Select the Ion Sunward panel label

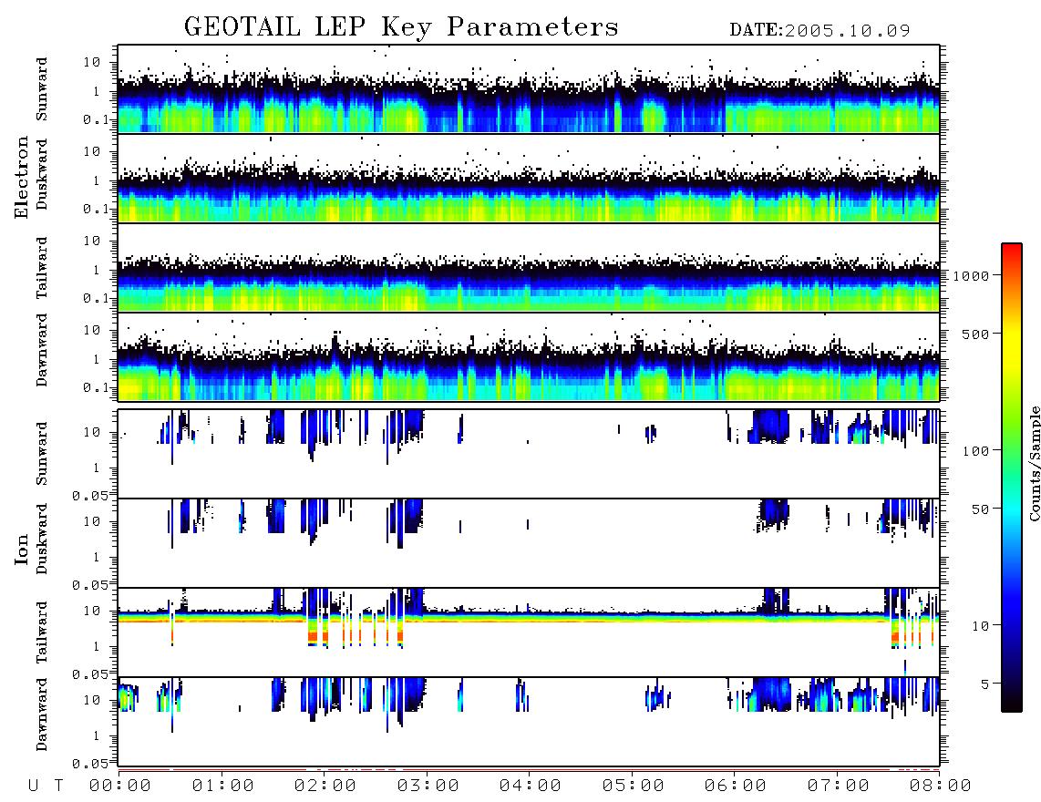coord(42,454)
